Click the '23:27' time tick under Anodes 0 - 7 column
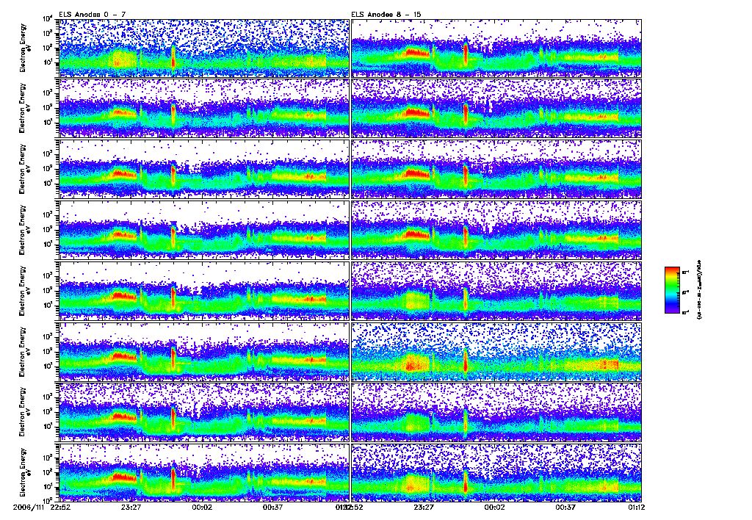This screenshot has width=752, height=520. (x=131, y=507)
